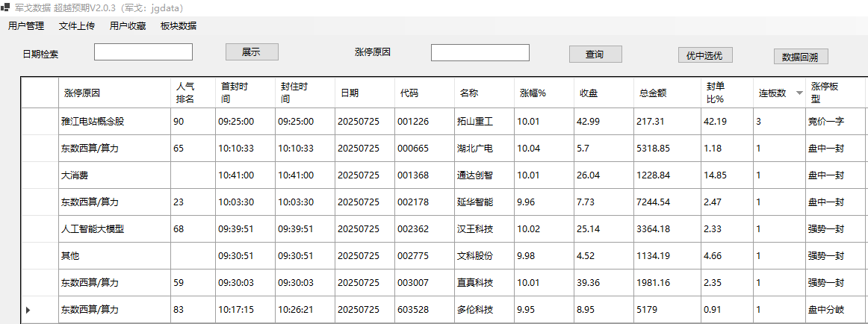Sort by the 封单比% column header
Image resolution: width=868 pixels, height=324 pixels.
(x=727, y=93)
